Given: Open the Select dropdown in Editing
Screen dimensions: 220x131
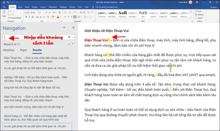Looking at the screenshot, I should pyautogui.click(x=199, y=18).
